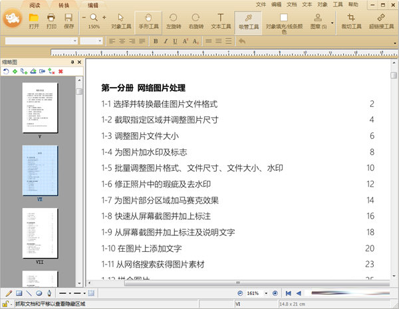399x309 pixels.
Task: Toggle bold text formatting
Action: 156,41
